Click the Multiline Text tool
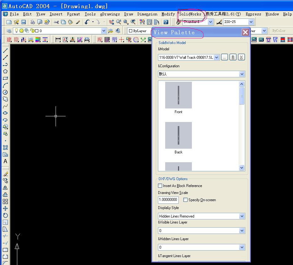Image resolution: width=293 pixels, height=265 pixels. tap(5, 161)
